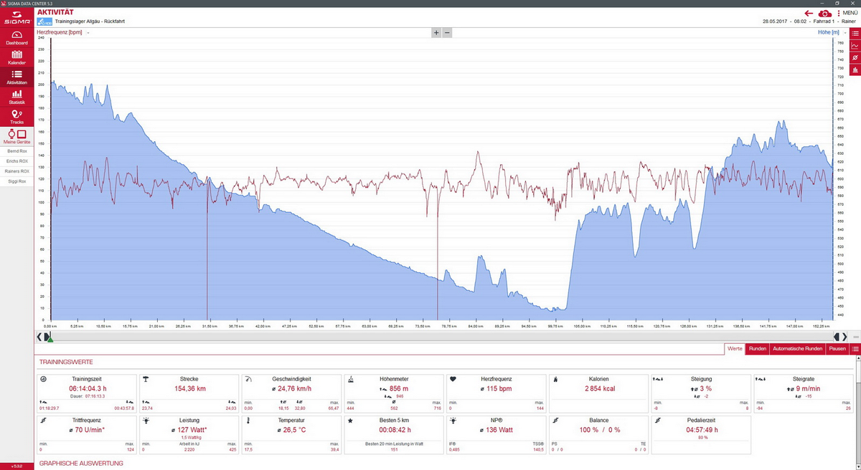Expand Meine Geräte device list
The height and width of the screenshot is (470, 861).
click(x=16, y=137)
